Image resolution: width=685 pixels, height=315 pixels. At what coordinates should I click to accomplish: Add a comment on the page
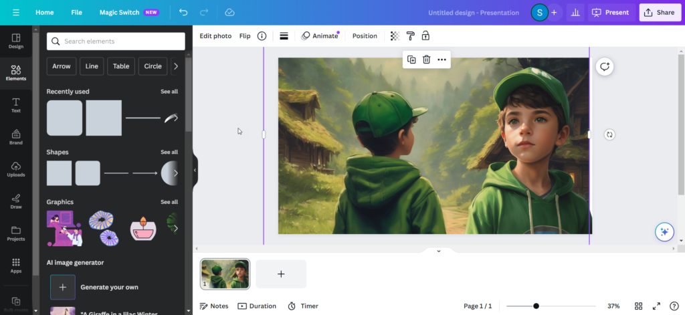tap(605, 66)
